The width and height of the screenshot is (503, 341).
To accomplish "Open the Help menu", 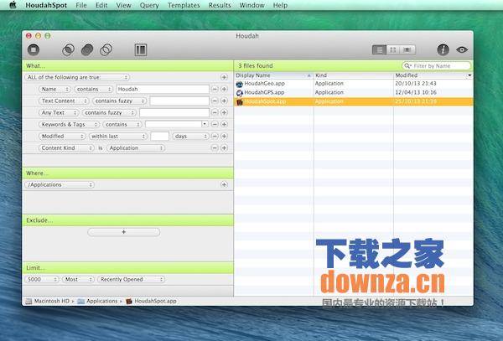I will point(280,5).
